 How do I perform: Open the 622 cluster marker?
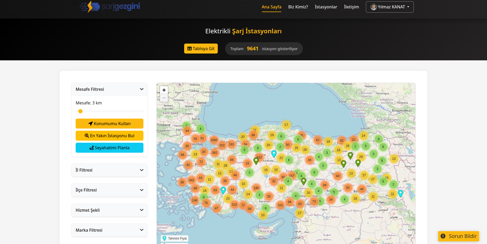point(260,157)
